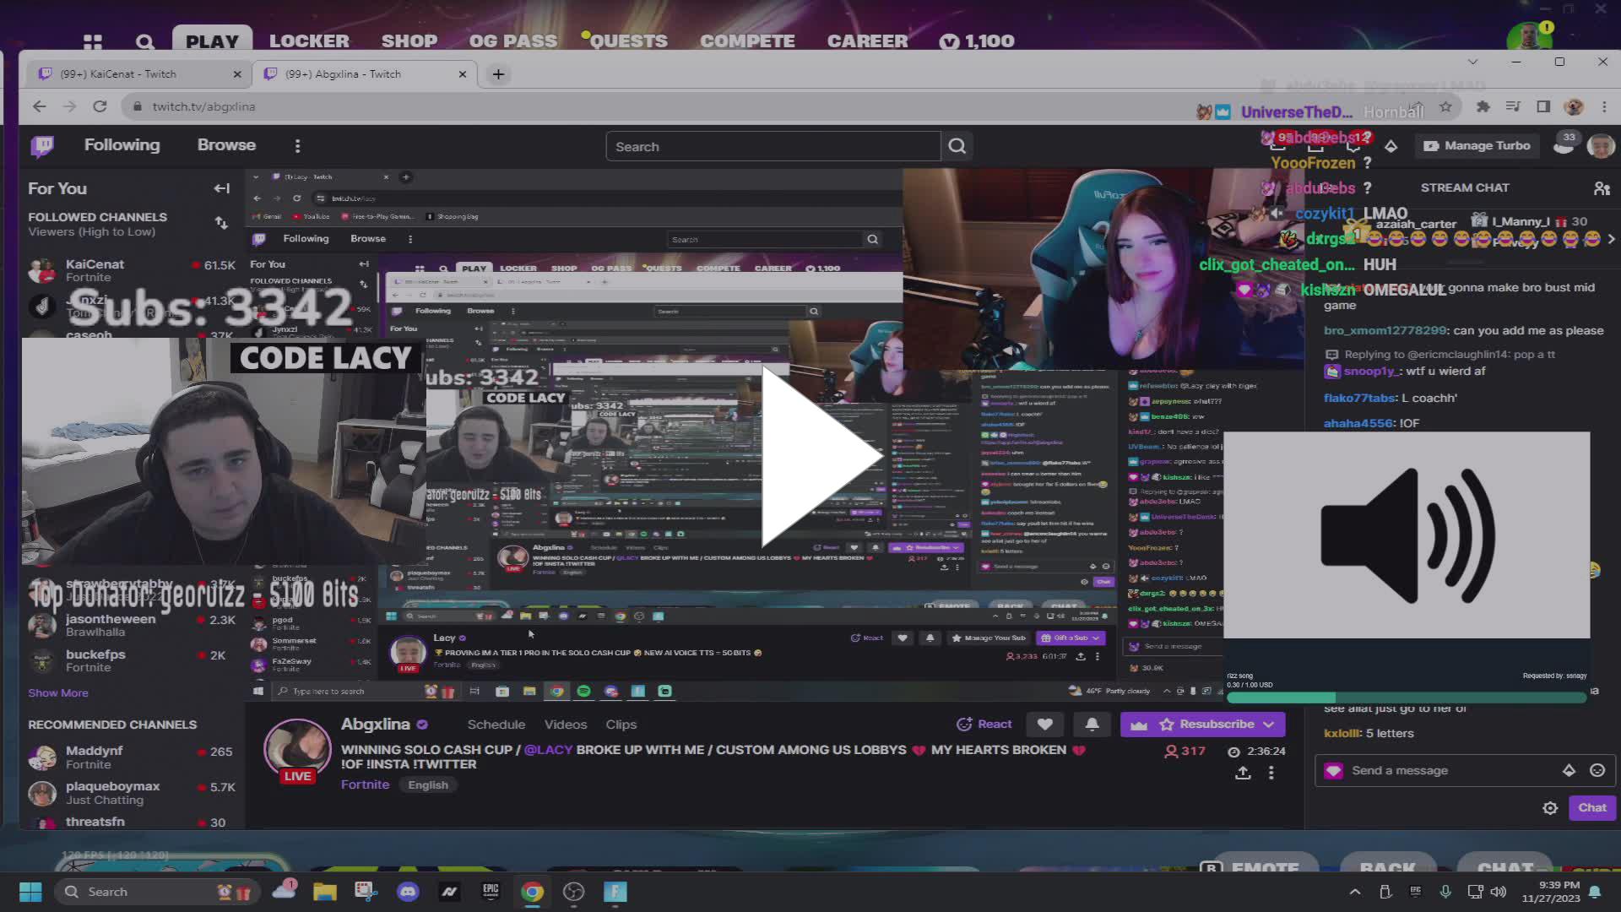Open the emote picker beside Send a message
Viewport: 1621px width, 912px height.
tap(1597, 770)
